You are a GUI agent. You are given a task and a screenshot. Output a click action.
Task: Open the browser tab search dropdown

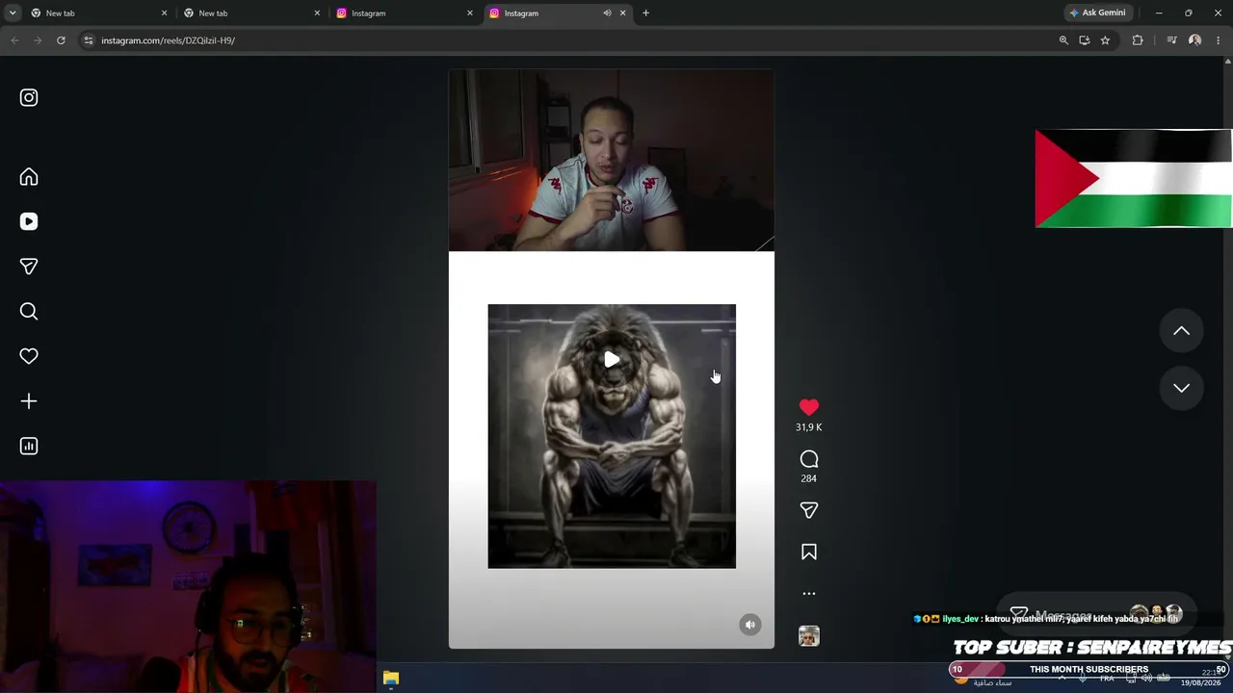(x=13, y=13)
